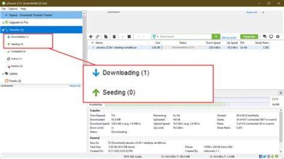Screen dimensions: 284x159
Task: Show Inactive (0) torrents
Action: tap(17, 66)
